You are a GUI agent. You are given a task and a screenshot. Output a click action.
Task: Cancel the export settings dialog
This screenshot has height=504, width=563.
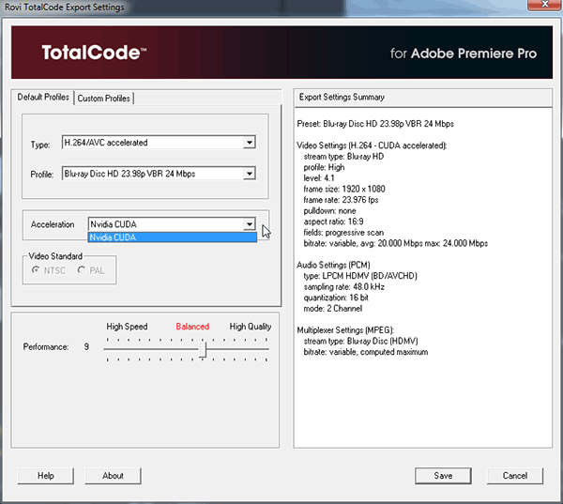click(515, 476)
